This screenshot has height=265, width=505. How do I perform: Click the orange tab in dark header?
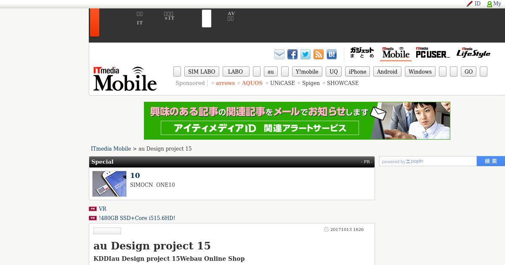[95, 22]
